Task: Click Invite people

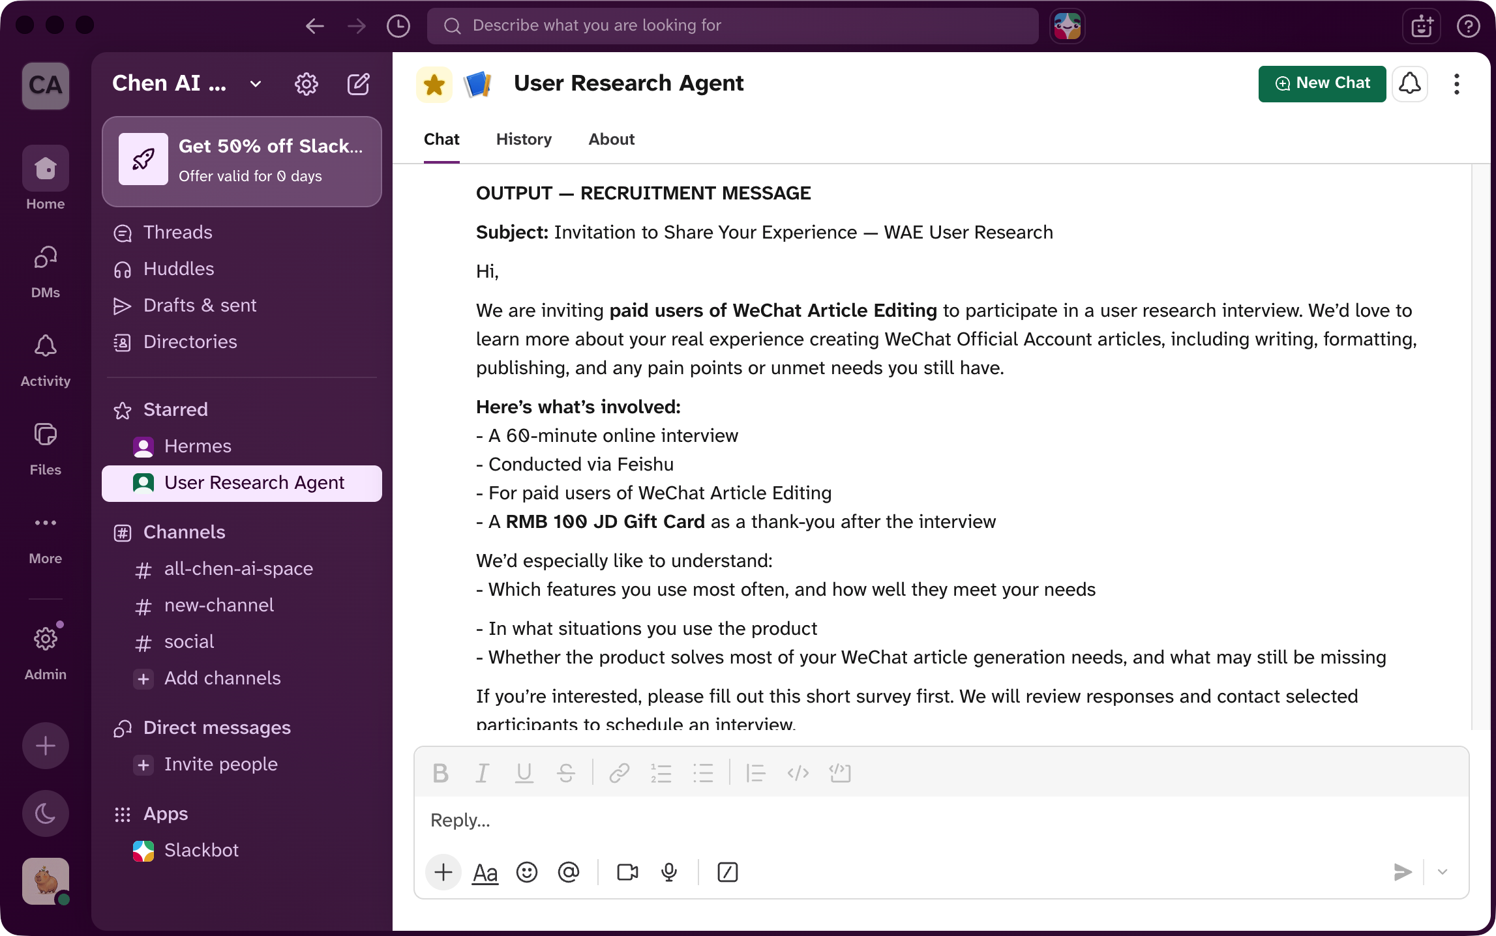Action: coord(242,765)
